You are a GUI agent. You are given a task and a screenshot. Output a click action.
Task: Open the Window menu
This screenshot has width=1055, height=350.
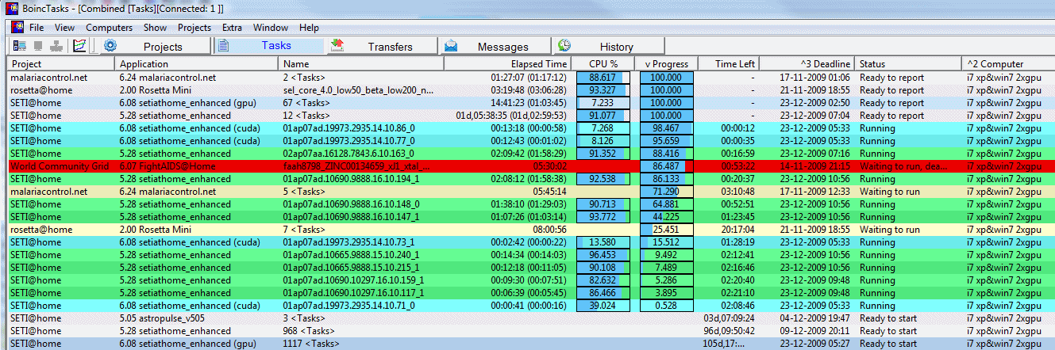tap(271, 28)
